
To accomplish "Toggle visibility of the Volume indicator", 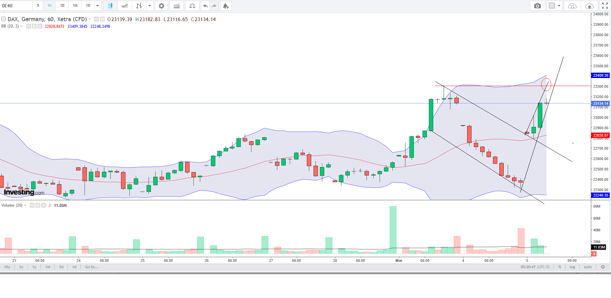I will coord(32,205).
